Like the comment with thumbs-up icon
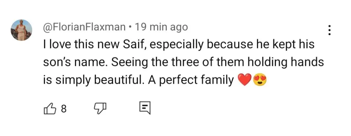351x136 pixels. [49, 109]
